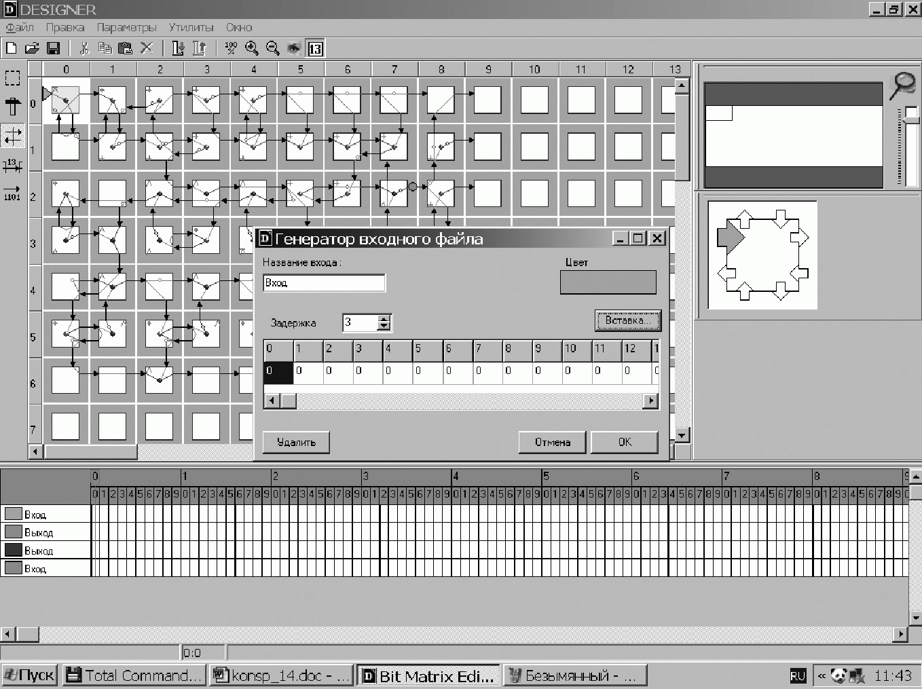Increase the Задержка value with up arrow
Viewport: 922px width, 689px height.
pos(384,318)
